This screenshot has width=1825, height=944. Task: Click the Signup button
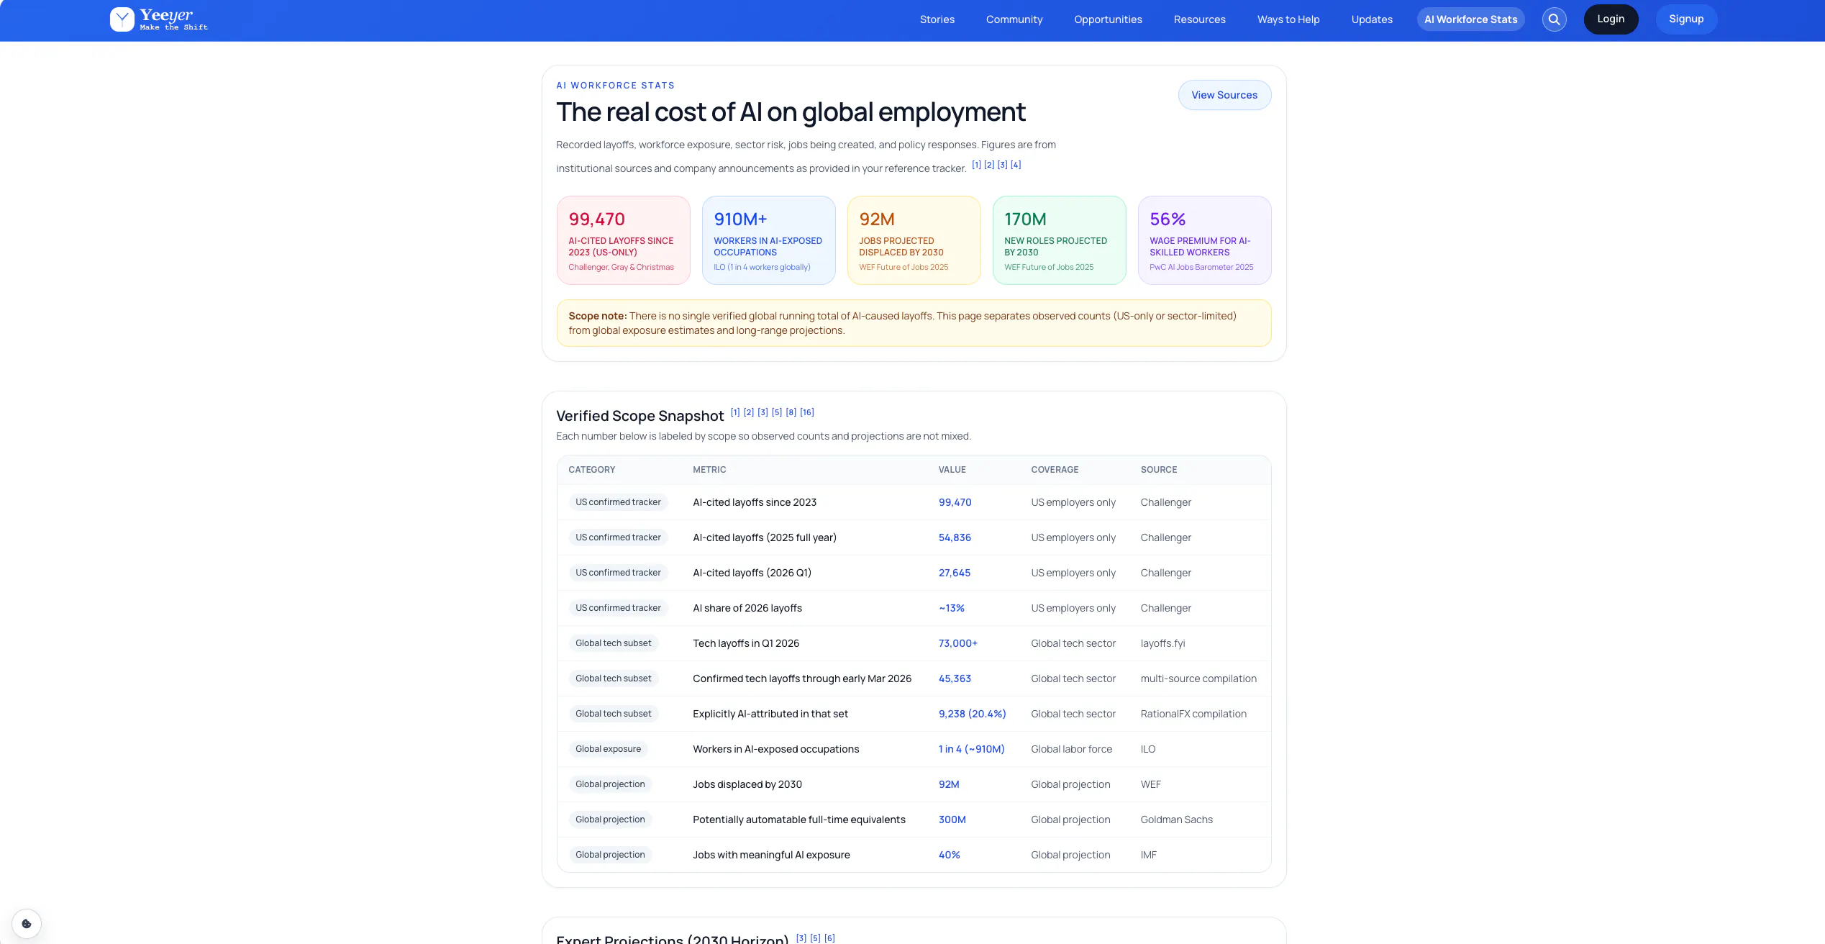tap(1686, 19)
